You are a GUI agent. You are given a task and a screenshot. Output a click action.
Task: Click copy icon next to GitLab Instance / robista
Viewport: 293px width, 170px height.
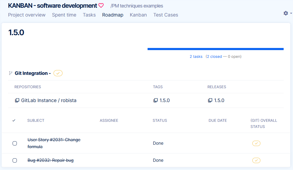click(17, 100)
